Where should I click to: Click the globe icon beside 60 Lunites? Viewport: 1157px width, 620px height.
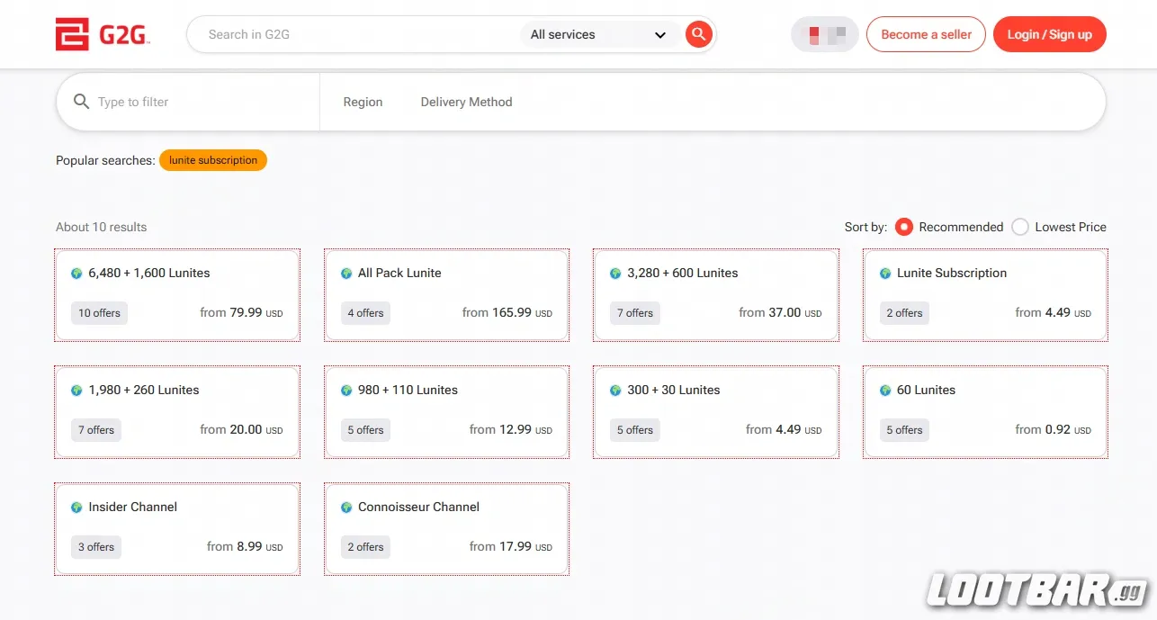(885, 391)
